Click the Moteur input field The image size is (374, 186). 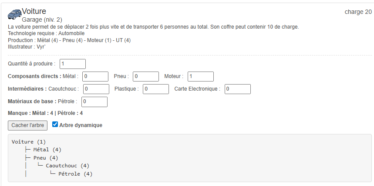click(x=200, y=76)
